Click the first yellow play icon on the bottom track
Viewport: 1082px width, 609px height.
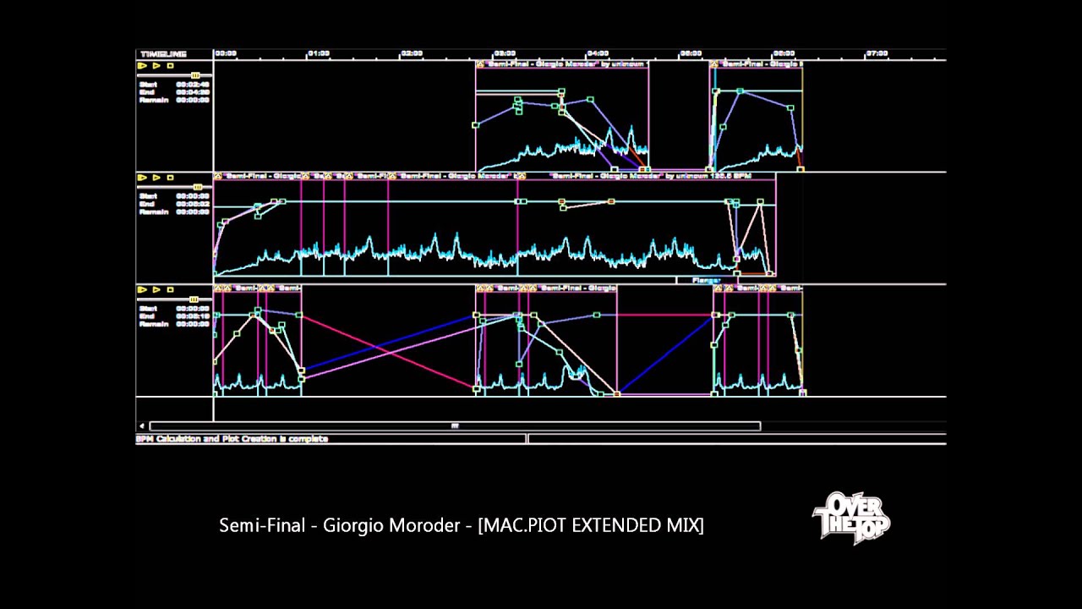[x=142, y=290]
